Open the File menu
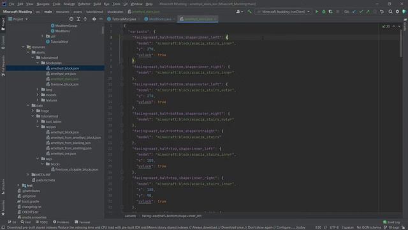408x230 pixels. click(x=11, y=4)
